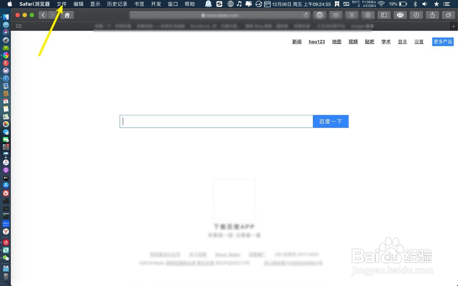Open the 设置 link

click(419, 42)
